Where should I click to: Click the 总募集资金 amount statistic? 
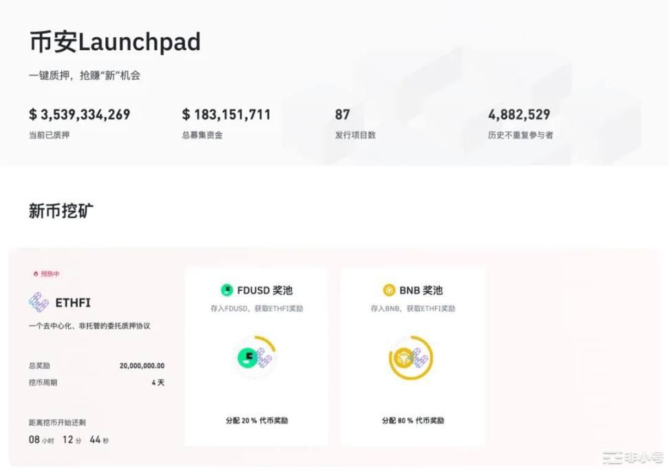(x=226, y=115)
